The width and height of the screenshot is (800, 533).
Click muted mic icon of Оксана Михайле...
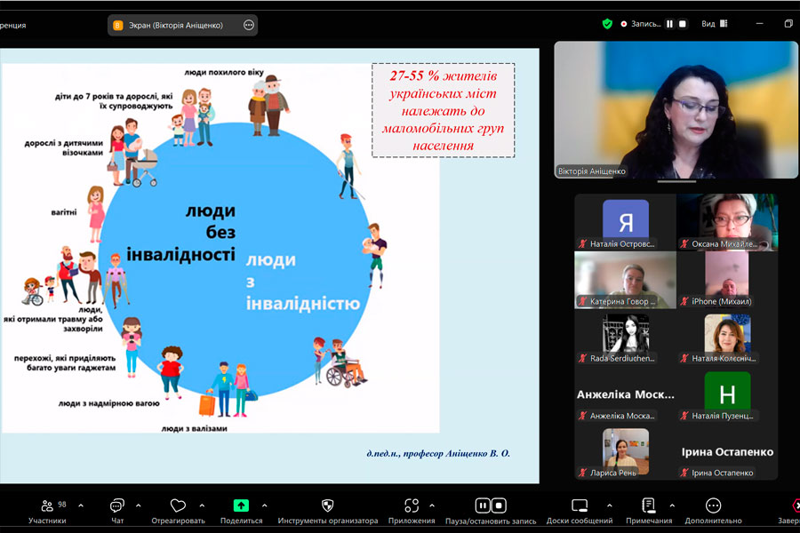tap(684, 243)
